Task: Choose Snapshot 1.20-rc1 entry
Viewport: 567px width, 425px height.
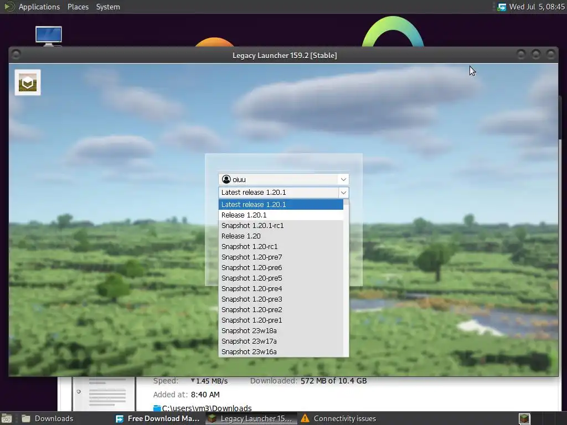Action: pos(281,246)
